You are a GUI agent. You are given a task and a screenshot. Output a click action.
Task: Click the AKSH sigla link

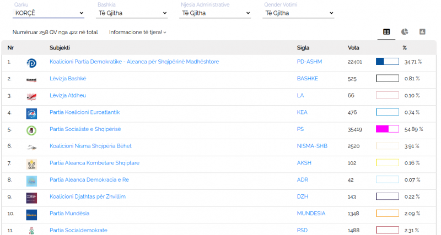304,163
